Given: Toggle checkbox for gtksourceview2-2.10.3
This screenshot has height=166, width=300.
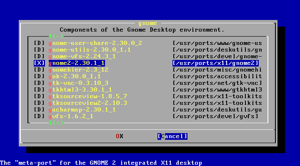Looking at the screenshot, I should coord(39,103).
